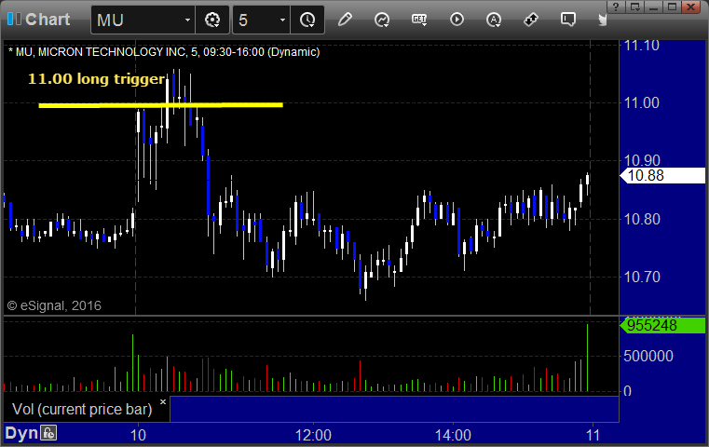The width and height of the screenshot is (709, 447).
Task: Click the 10.88 current price marker
Action: pyautogui.click(x=662, y=175)
